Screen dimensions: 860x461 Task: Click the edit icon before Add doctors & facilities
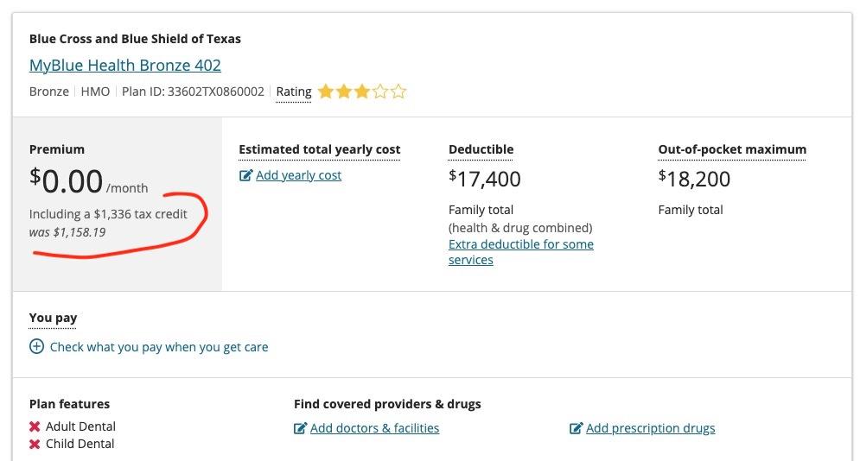click(x=300, y=428)
